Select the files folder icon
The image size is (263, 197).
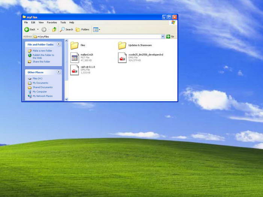[74, 45]
